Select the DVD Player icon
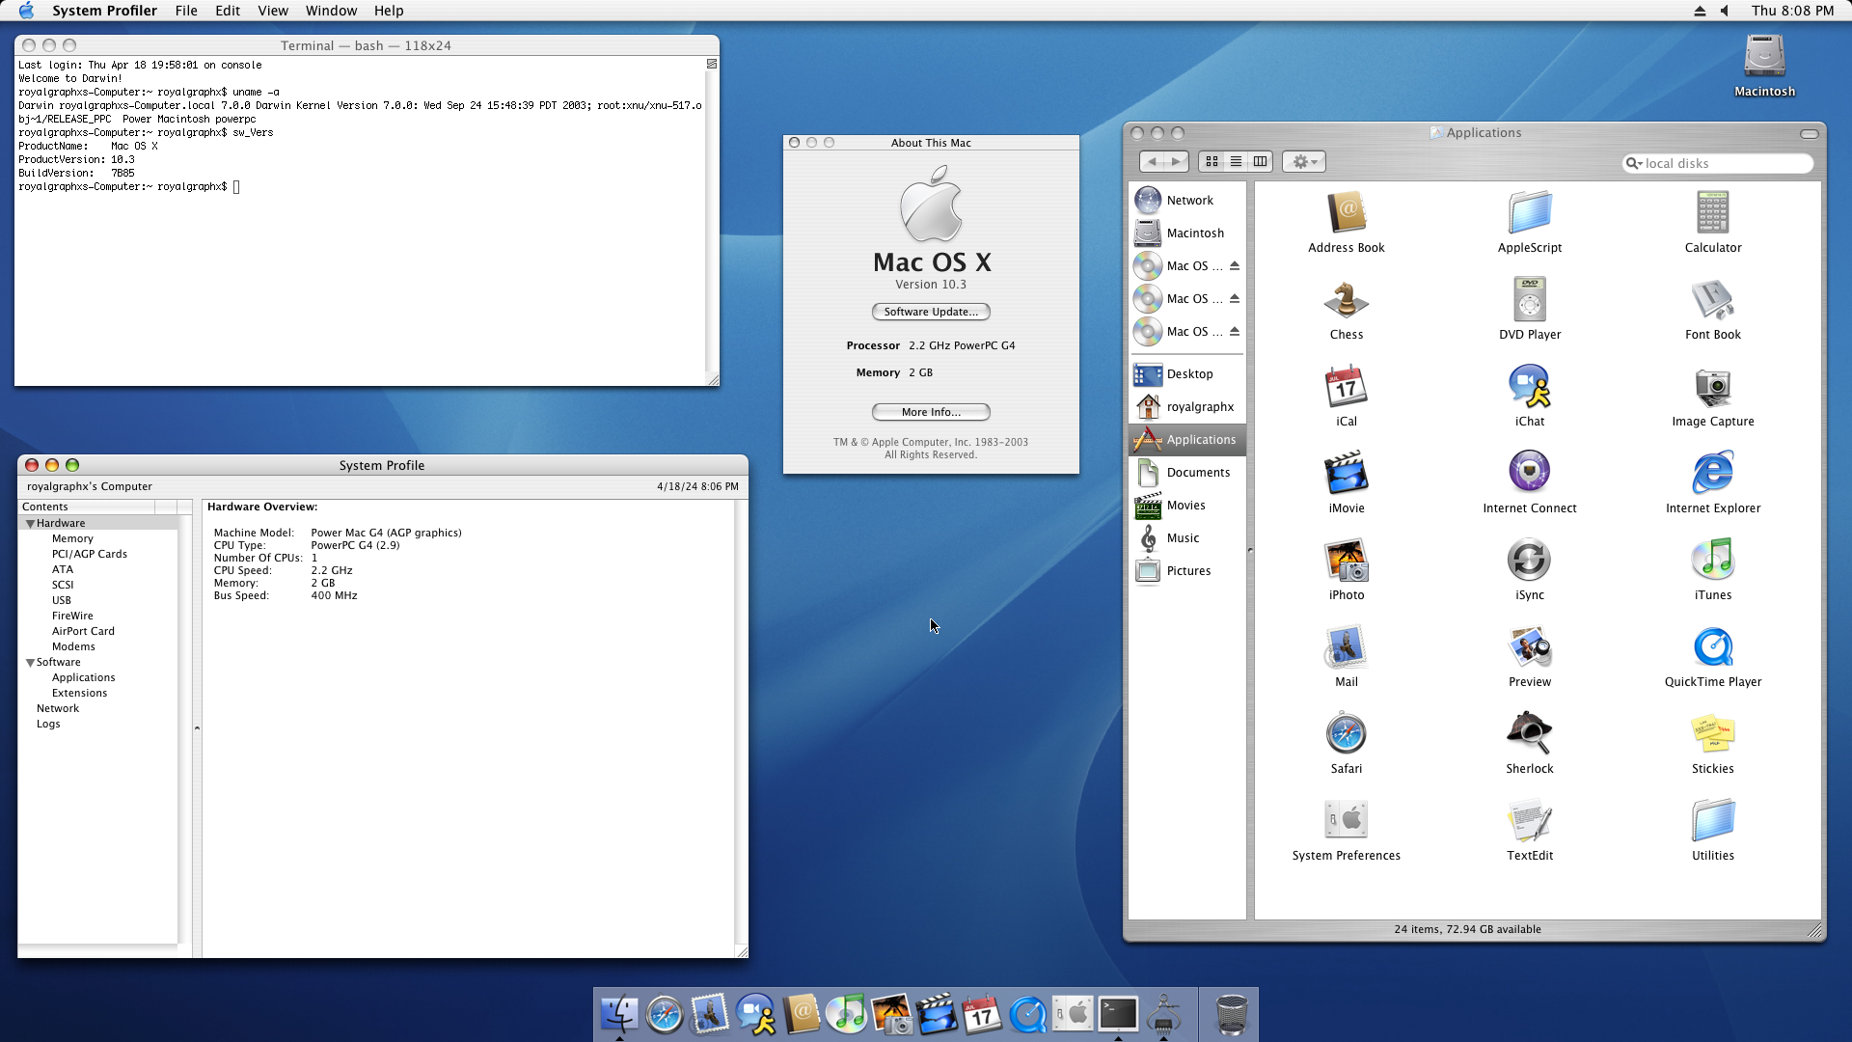This screenshot has height=1042, width=1852. (1530, 300)
